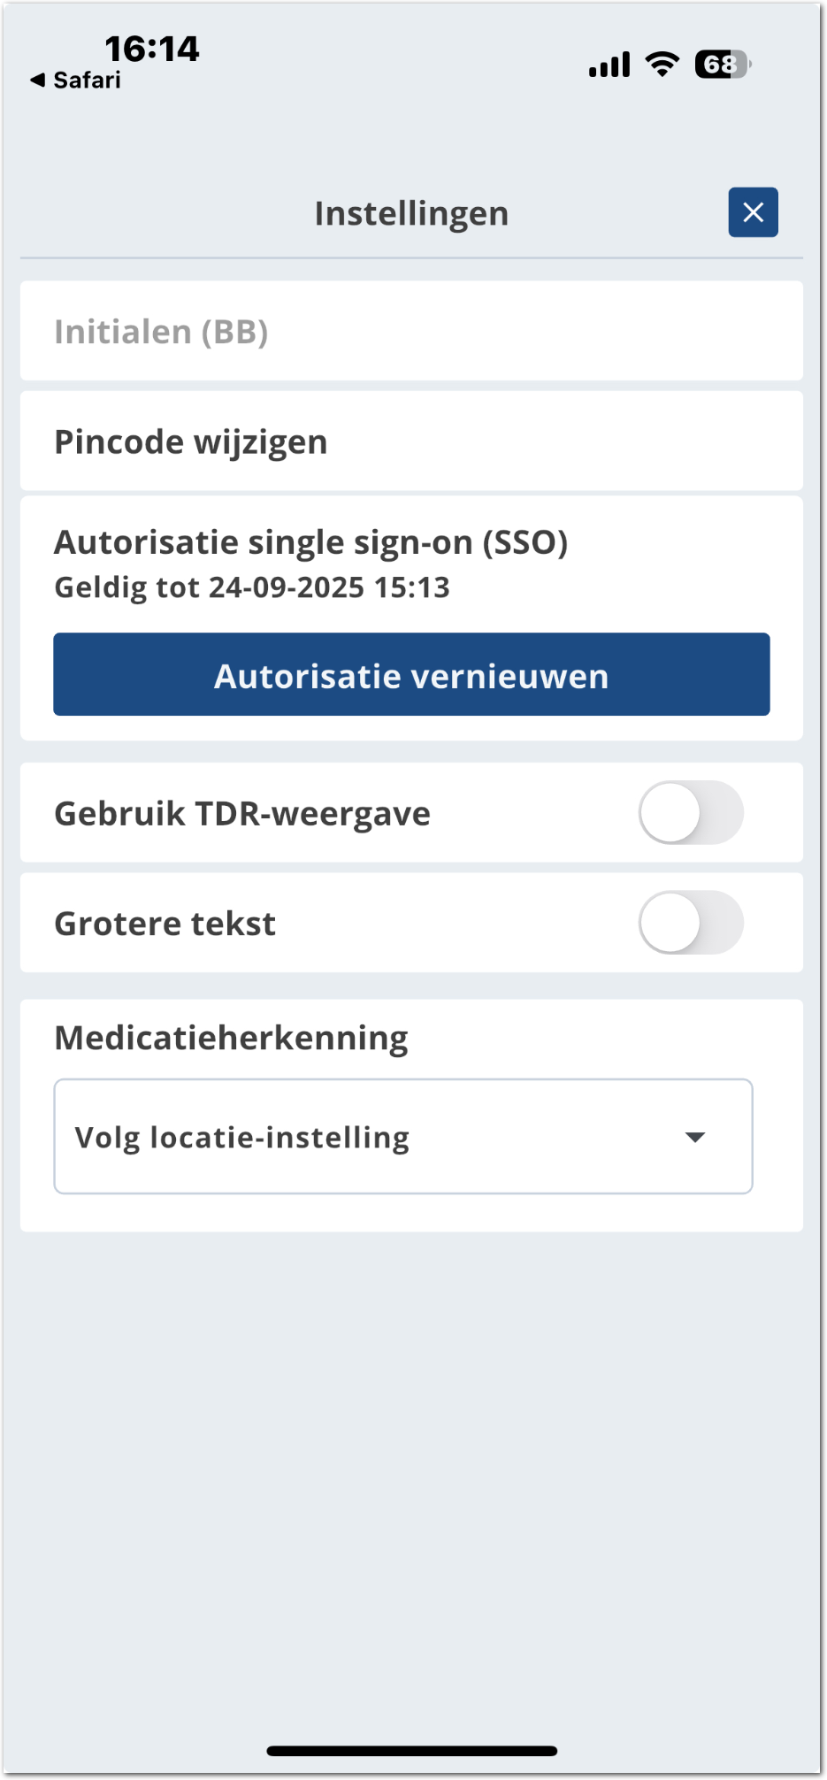
Task: Tap the Wi-Fi status icon
Action: click(662, 64)
